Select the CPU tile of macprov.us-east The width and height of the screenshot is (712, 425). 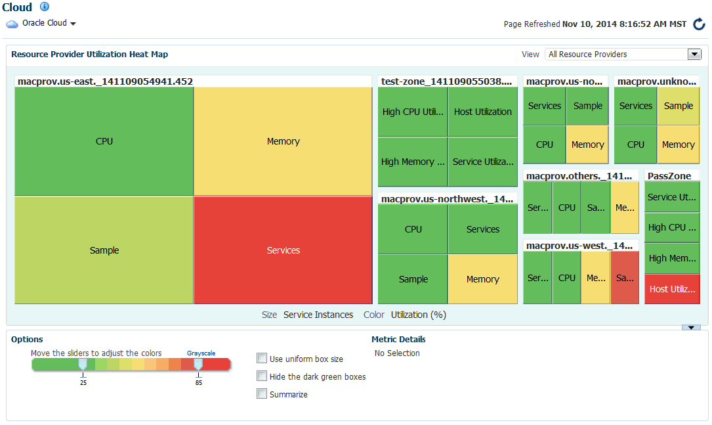point(103,141)
